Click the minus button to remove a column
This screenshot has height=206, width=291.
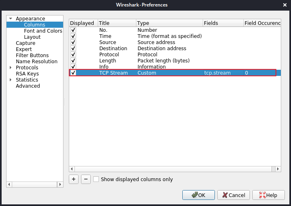[x=86, y=179]
